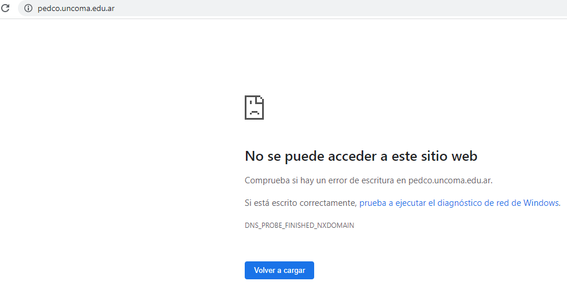This screenshot has height=303, width=567.
Task: Click the heading No se puede acceder
Action: coord(360,156)
